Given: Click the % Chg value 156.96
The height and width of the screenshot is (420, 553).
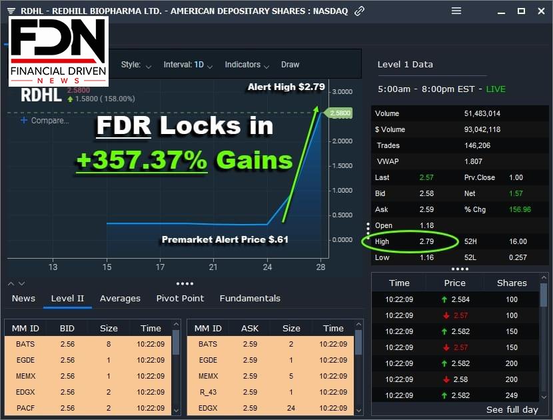Looking at the screenshot, I should tap(520, 209).
